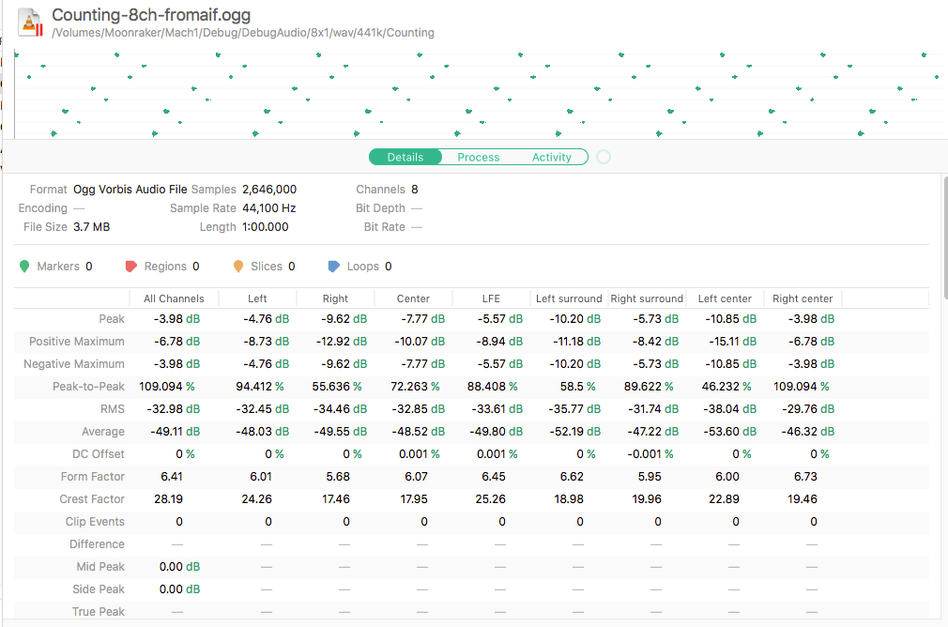The height and width of the screenshot is (627, 948).
Task: Click the Side Peak value "0.00 dB"
Action: 179,589
